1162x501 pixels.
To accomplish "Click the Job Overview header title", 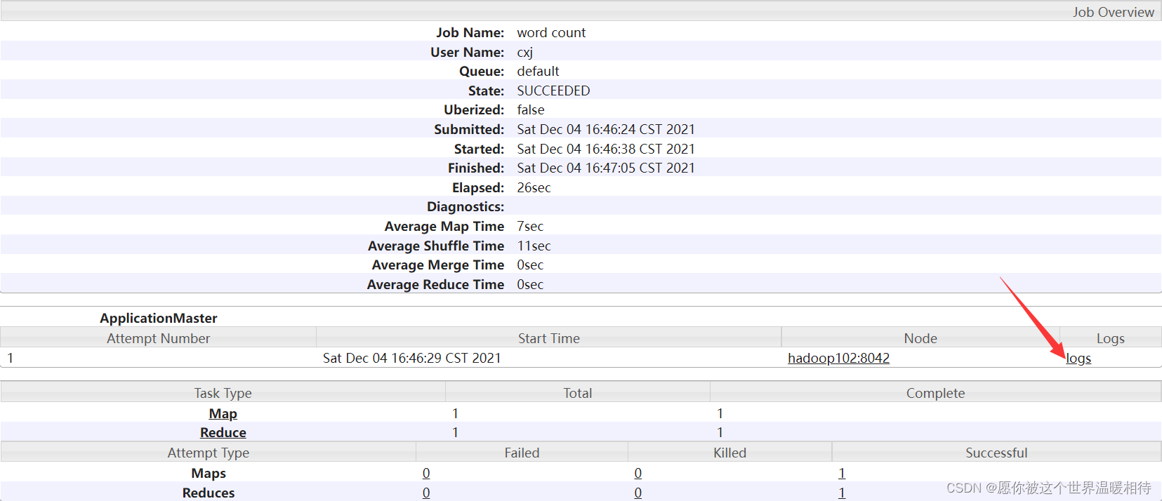I will [x=1113, y=12].
